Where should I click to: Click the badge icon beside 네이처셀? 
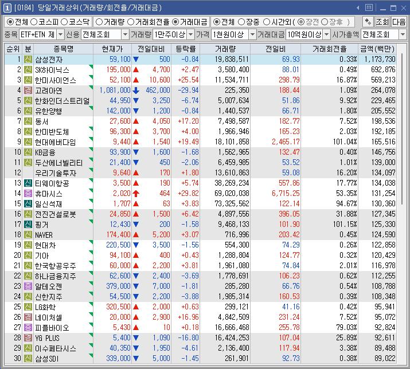coord(28,317)
